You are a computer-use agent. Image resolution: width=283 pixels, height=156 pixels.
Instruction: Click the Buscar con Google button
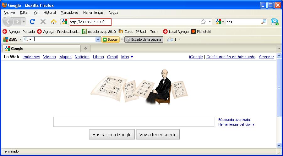point(112,135)
